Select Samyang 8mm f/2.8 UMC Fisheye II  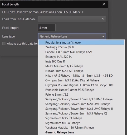tap(81, 109)
